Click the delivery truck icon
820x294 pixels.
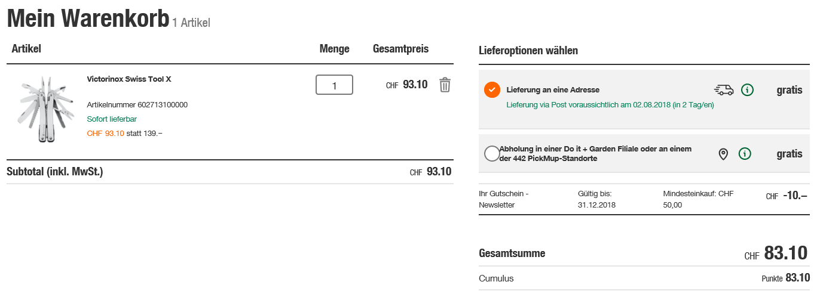724,90
